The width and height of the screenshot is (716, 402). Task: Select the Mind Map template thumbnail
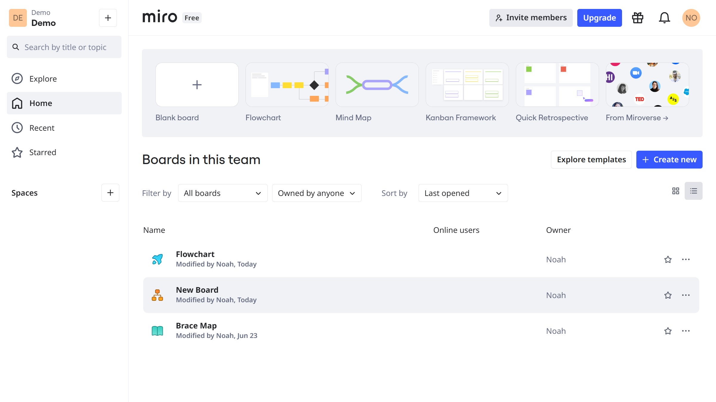pos(377,85)
